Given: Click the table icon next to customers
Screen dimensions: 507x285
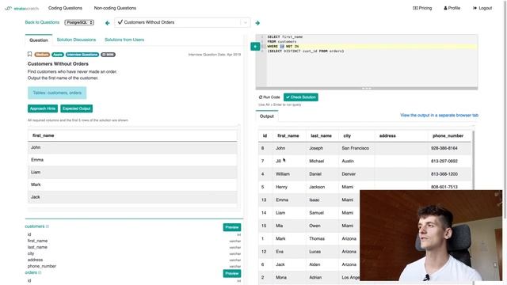Looking at the screenshot, I should coord(48,226).
